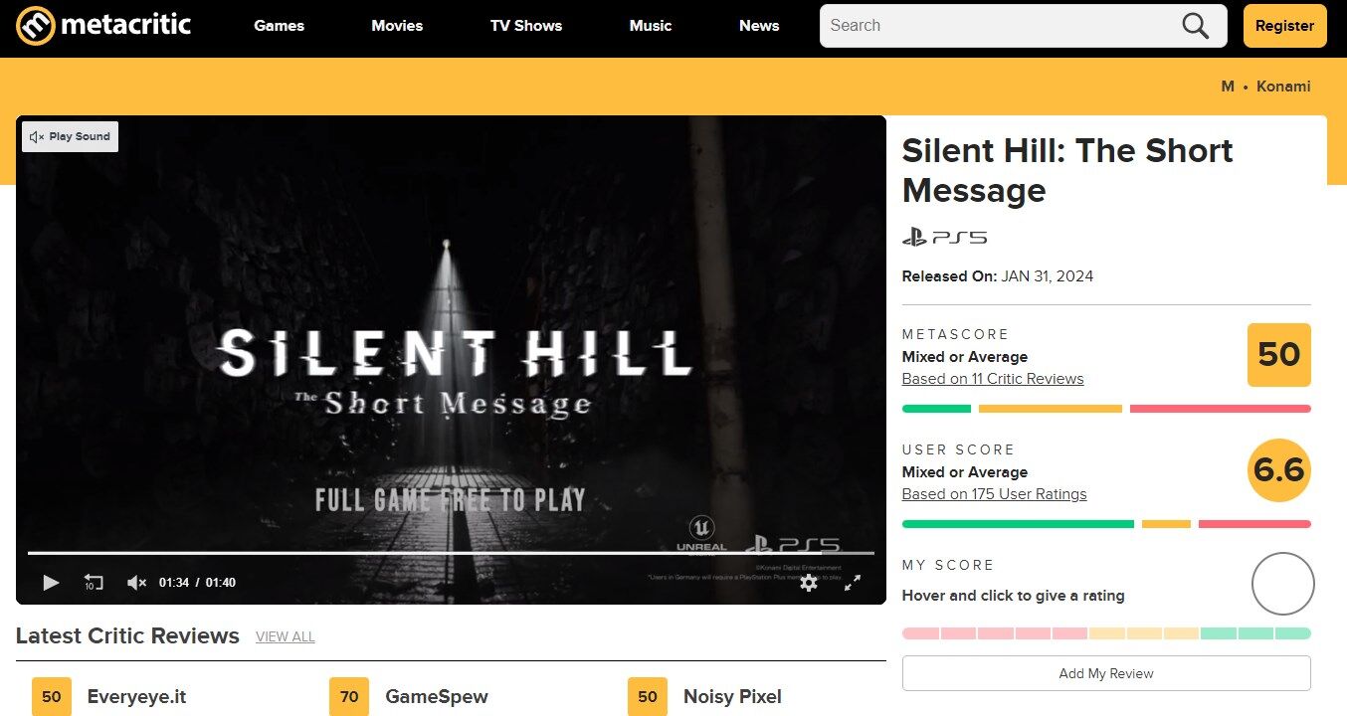The width and height of the screenshot is (1347, 716).
Task: Click the Silent Hill: The Short Message title
Action: tap(1067, 170)
